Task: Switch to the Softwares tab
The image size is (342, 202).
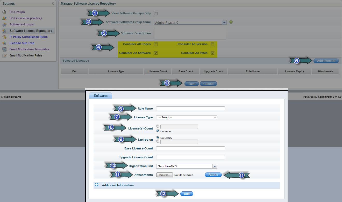Action: [101, 96]
